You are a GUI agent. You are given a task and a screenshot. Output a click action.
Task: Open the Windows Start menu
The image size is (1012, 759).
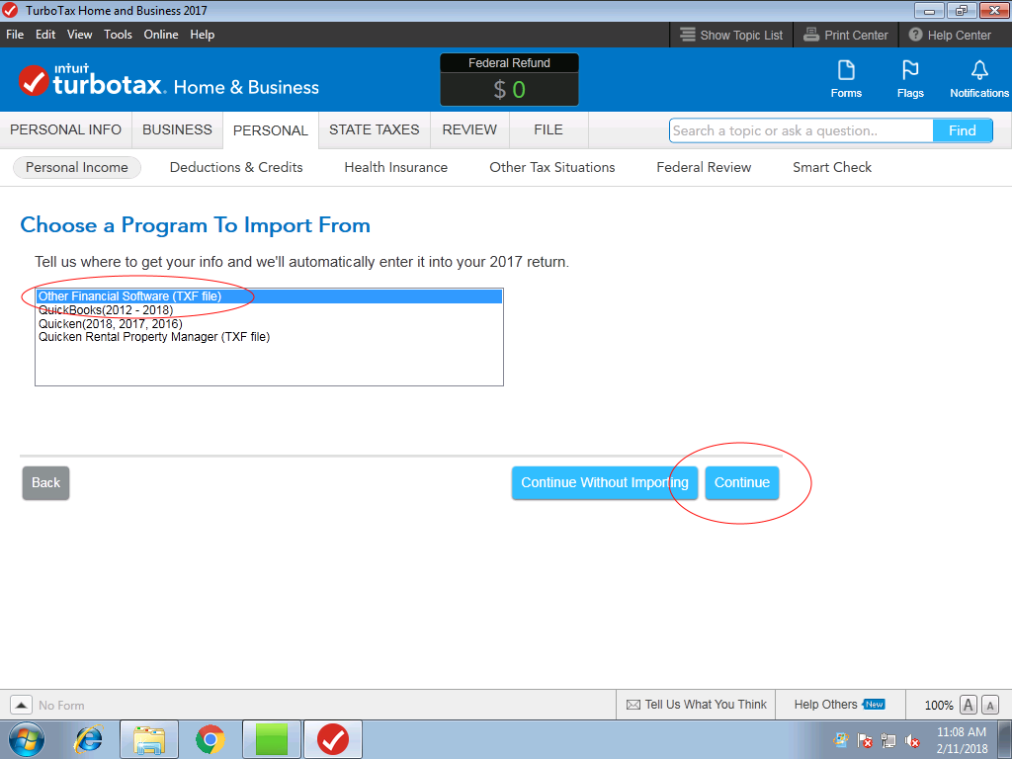click(26, 739)
